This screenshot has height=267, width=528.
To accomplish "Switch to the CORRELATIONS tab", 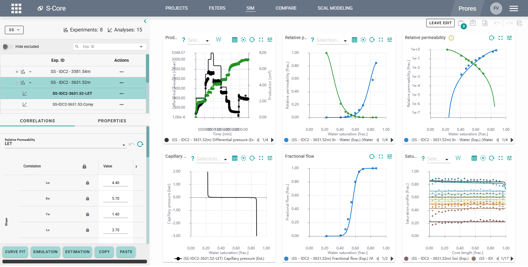I will click(38, 121).
